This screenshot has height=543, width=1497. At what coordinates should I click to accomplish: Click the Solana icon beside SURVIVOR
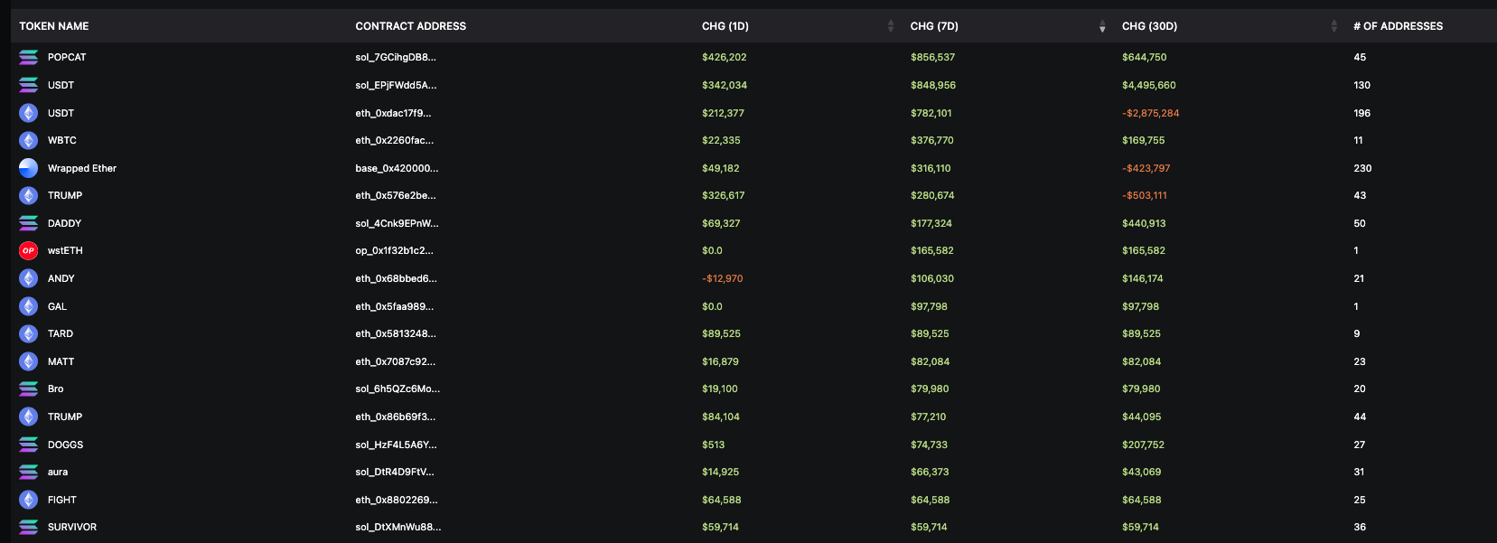click(29, 527)
